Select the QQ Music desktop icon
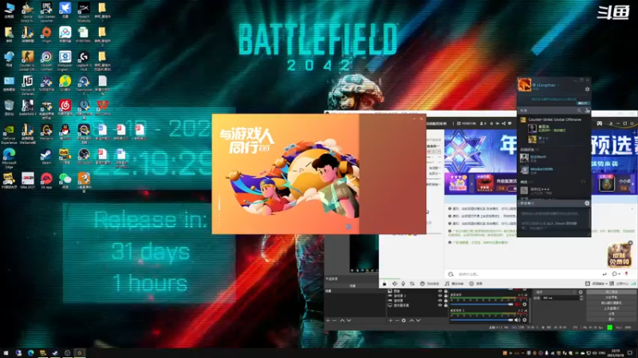 tap(65, 84)
